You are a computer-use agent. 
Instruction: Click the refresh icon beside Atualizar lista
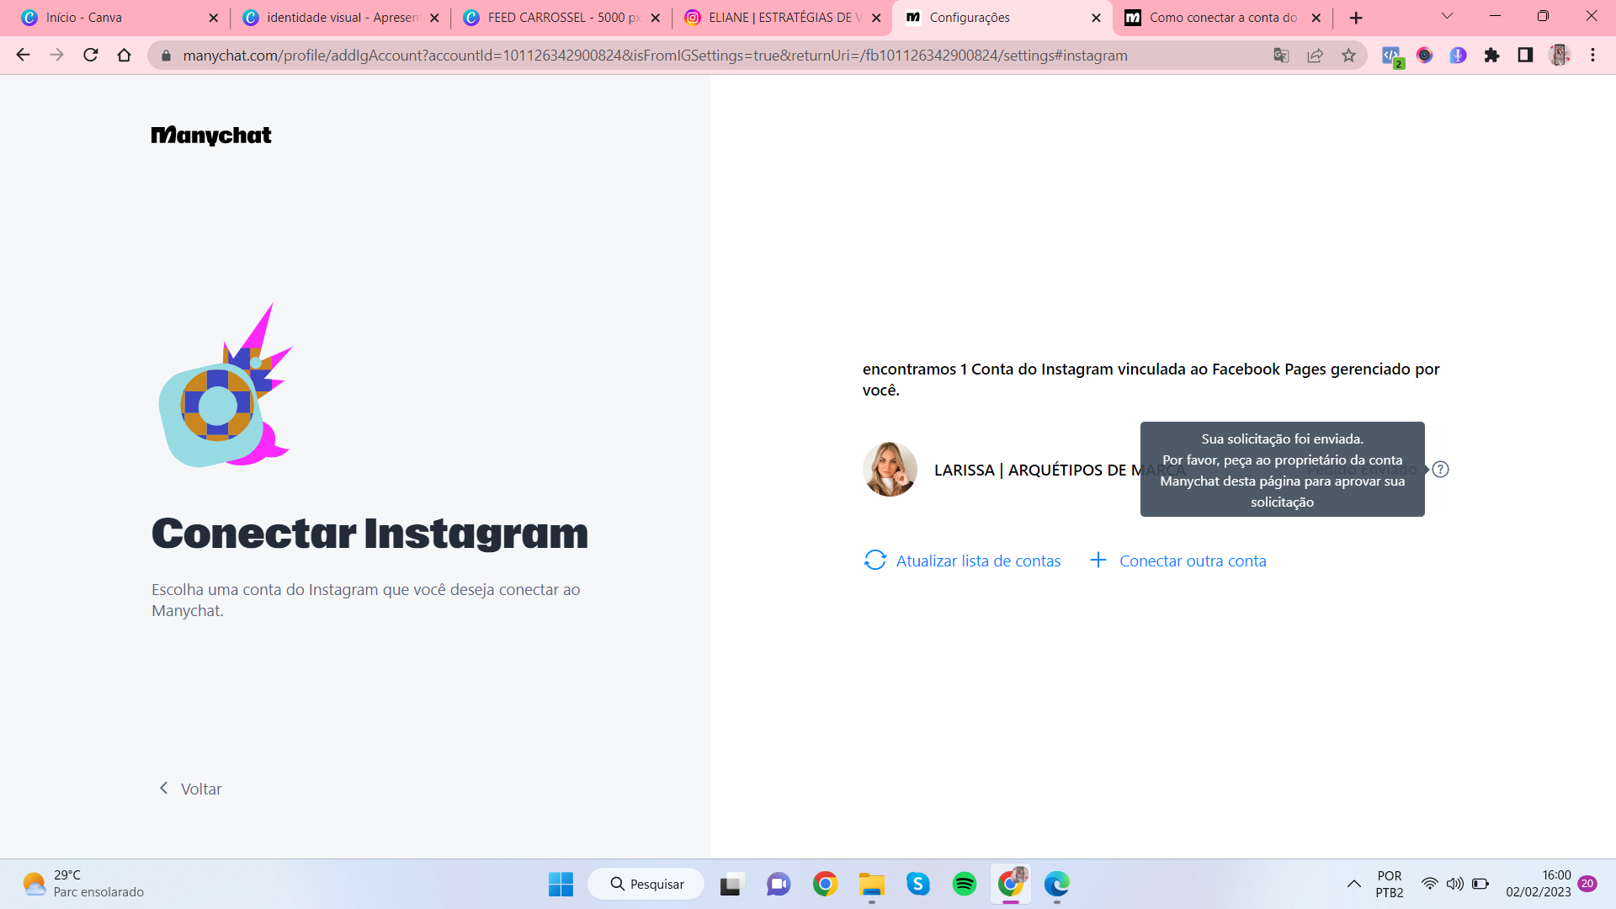coord(875,561)
